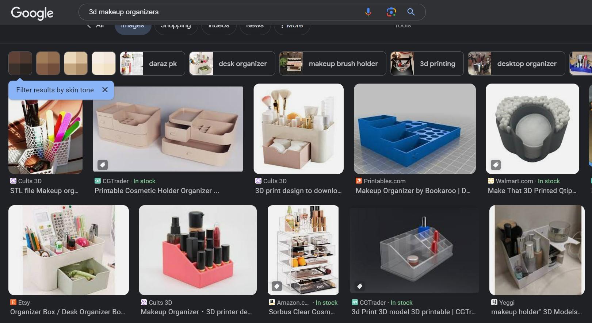Open the pink lipstick stand image
Screen dimensions: 592x323
pos(198,250)
